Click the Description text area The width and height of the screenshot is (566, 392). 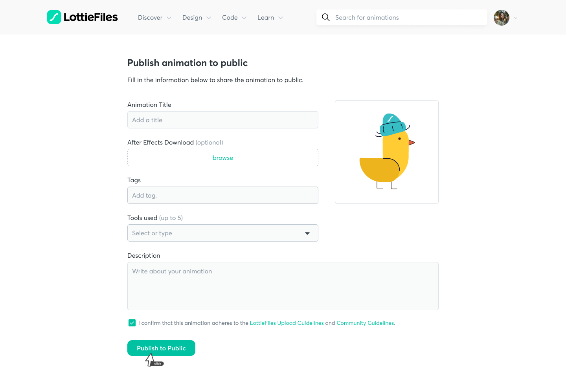[283, 286]
